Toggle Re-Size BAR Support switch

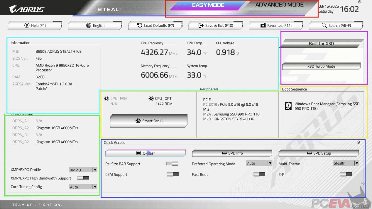click(x=172, y=164)
